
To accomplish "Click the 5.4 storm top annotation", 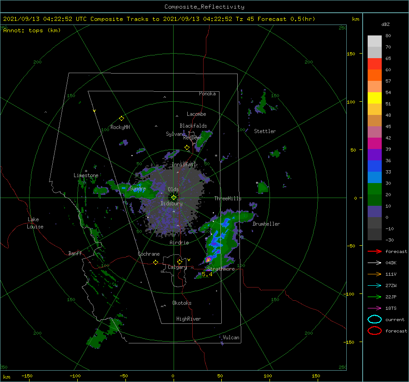I will (x=207, y=274).
